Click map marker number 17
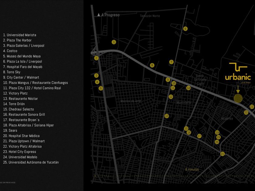The width and height of the screenshot is (255, 191). click(199, 136)
